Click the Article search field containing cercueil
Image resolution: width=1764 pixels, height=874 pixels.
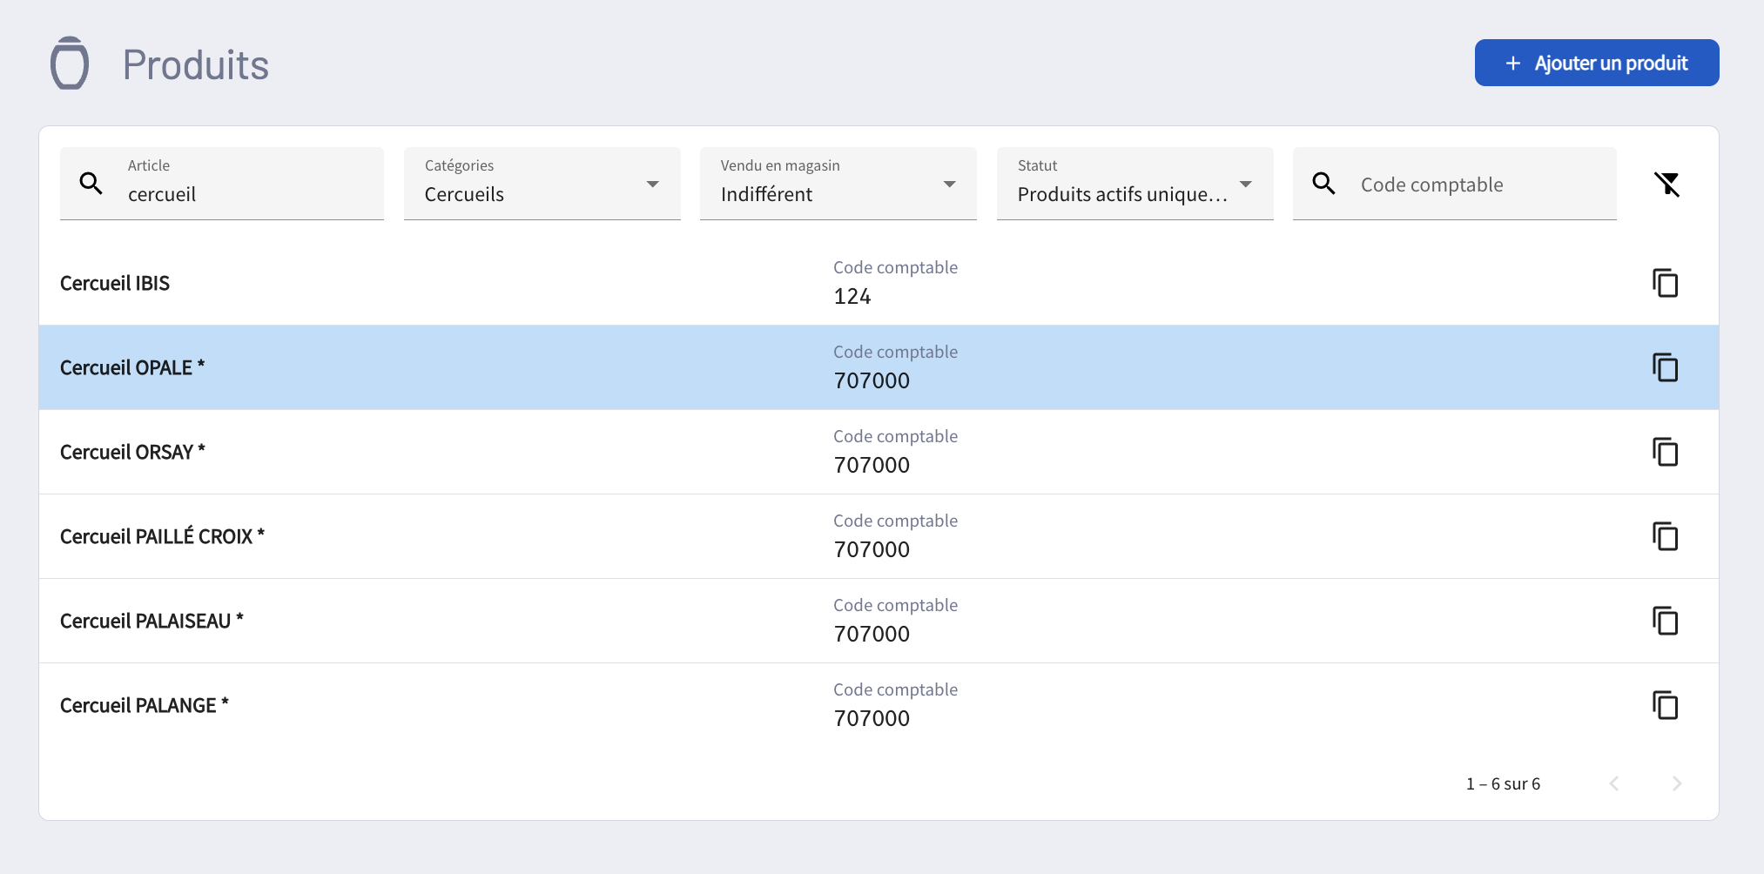tap(222, 184)
